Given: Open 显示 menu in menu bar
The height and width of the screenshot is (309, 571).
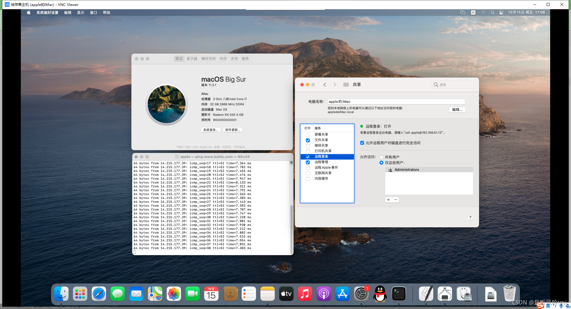Looking at the screenshot, I should coord(81,12).
